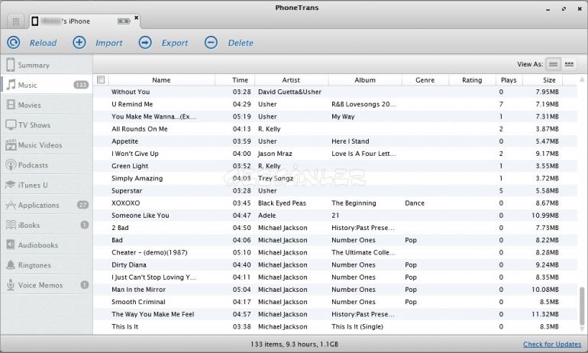The image size is (588, 353).
Task: Click the scrollbar down arrow
Action: tap(582, 329)
